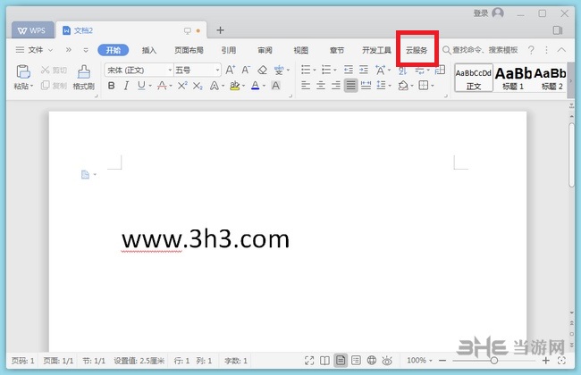This screenshot has width=581, height=375.
Task: Switch to reading layout view
Action: 324,360
